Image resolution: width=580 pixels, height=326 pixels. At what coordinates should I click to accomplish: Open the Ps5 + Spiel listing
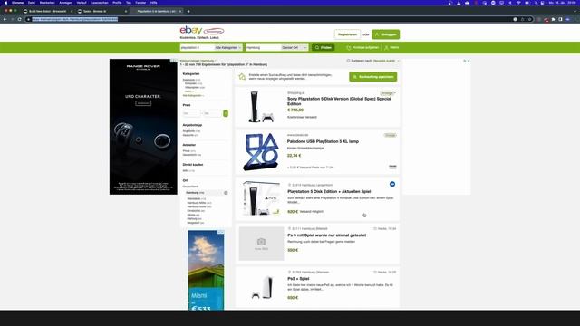[298, 279]
